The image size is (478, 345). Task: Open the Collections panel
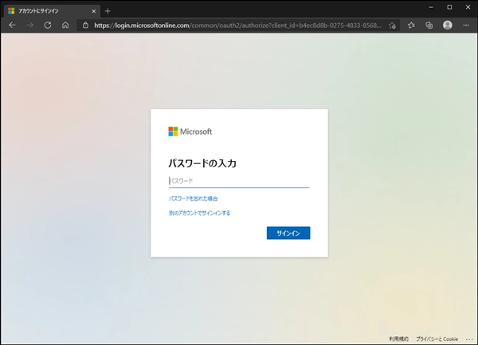point(429,25)
